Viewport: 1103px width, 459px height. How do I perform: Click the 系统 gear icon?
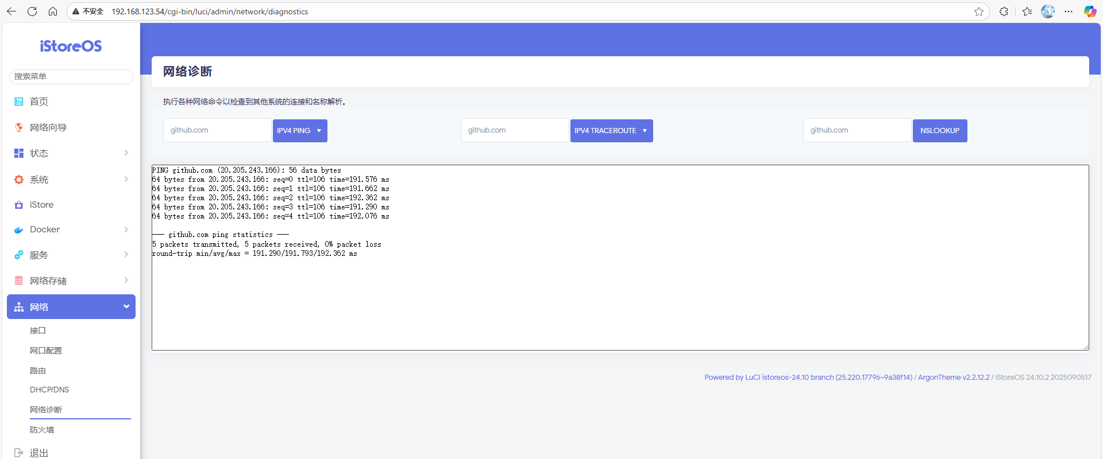19,180
